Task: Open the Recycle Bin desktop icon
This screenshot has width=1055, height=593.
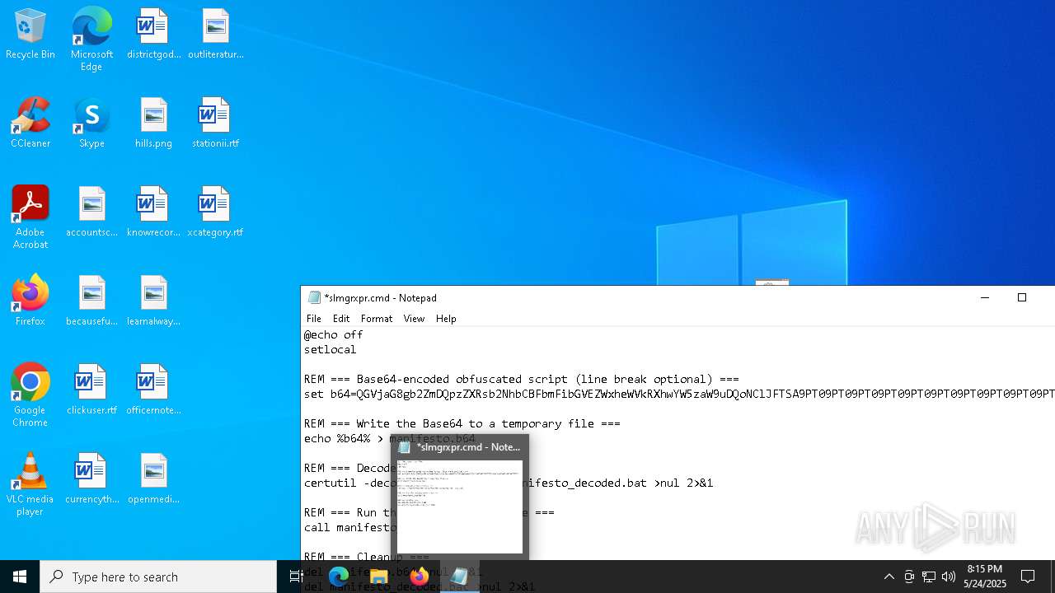Action: coord(30,34)
